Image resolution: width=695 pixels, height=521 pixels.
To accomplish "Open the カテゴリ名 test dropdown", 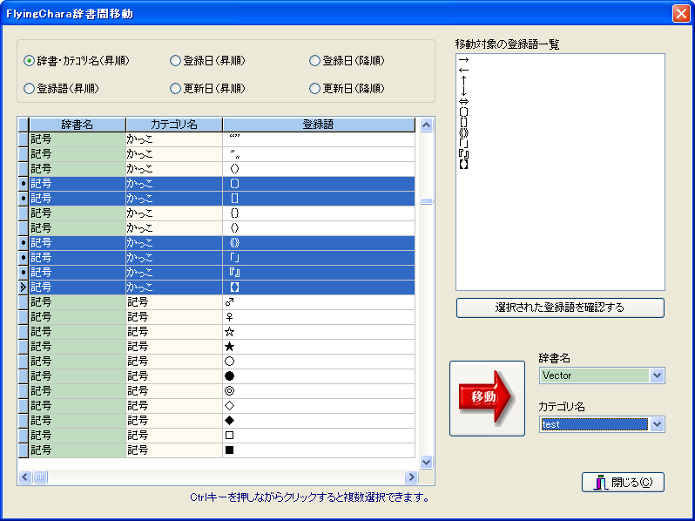I will tap(657, 424).
